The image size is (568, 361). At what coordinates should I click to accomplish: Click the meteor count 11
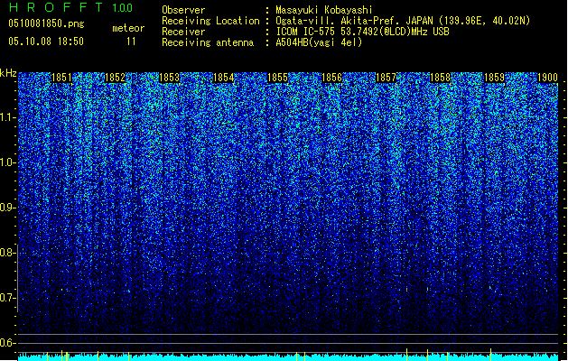point(131,42)
